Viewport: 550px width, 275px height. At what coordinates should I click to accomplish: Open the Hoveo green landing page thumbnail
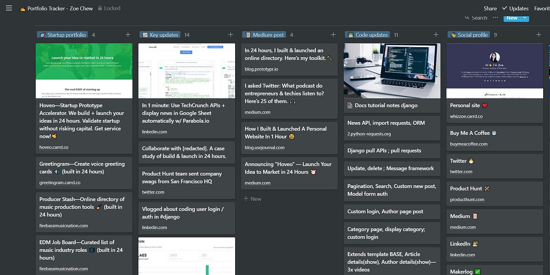(x=84, y=70)
